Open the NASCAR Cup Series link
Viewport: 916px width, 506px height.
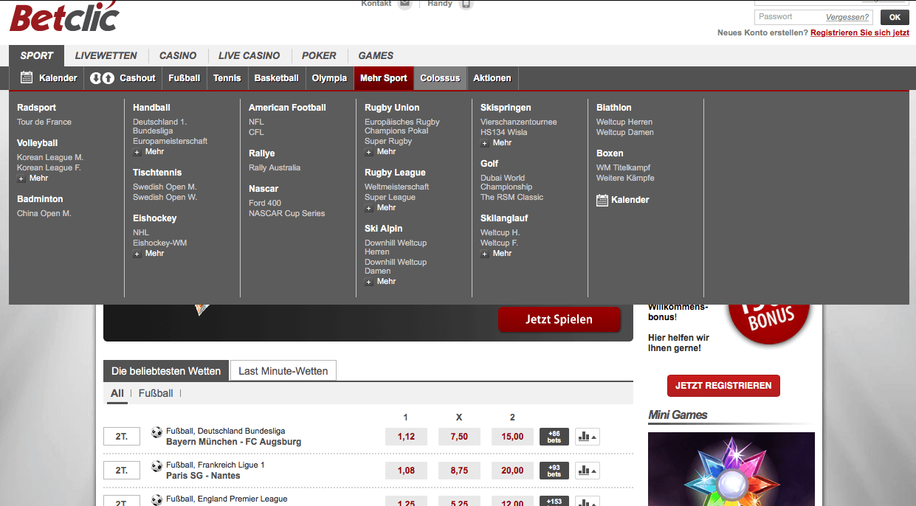287,214
